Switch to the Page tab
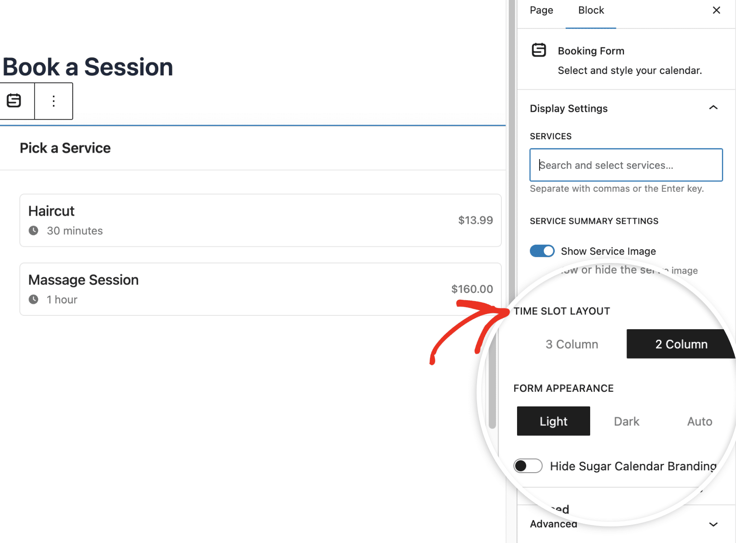Viewport: 736px width, 543px height. (541, 10)
